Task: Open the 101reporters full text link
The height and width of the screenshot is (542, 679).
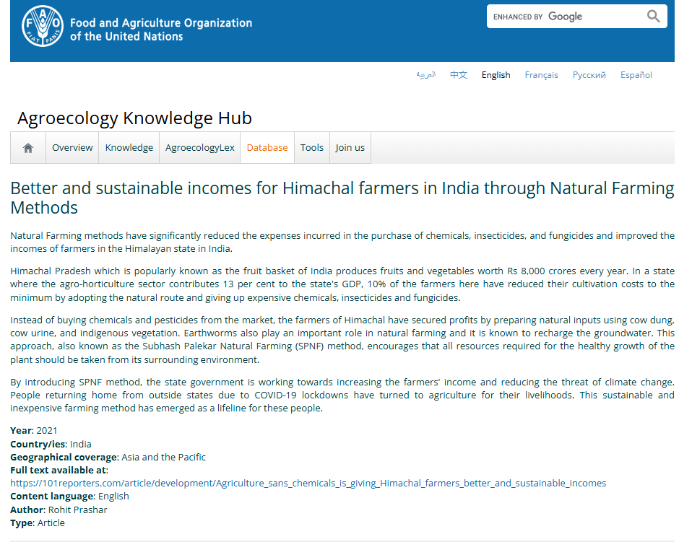Action: pos(308,483)
